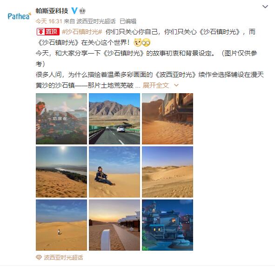Screen dimensions: 275x267
Task: Click the 今天 16:31 timestamp
Action: pyautogui.click(x=49, y=21)
